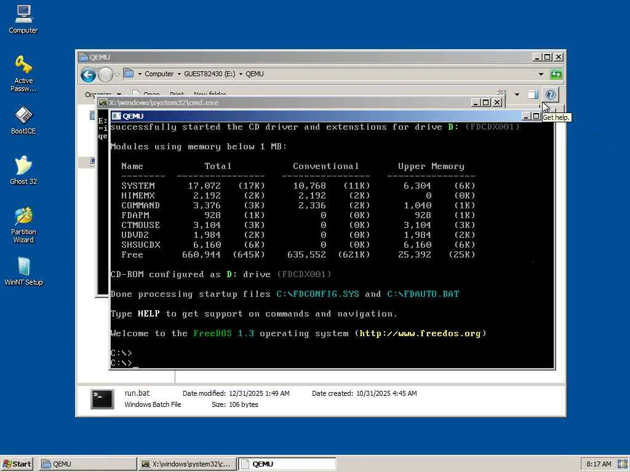Viewport: 630px width, 472px height.
Task: Expand the arrow before the QEMU breadcrumb
Action: tap(241, 74)
